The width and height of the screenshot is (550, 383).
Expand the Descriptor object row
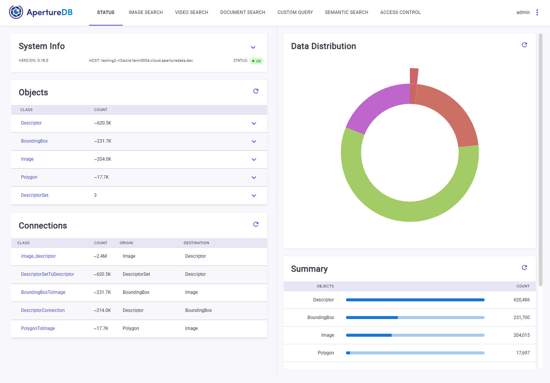[254, 123]
